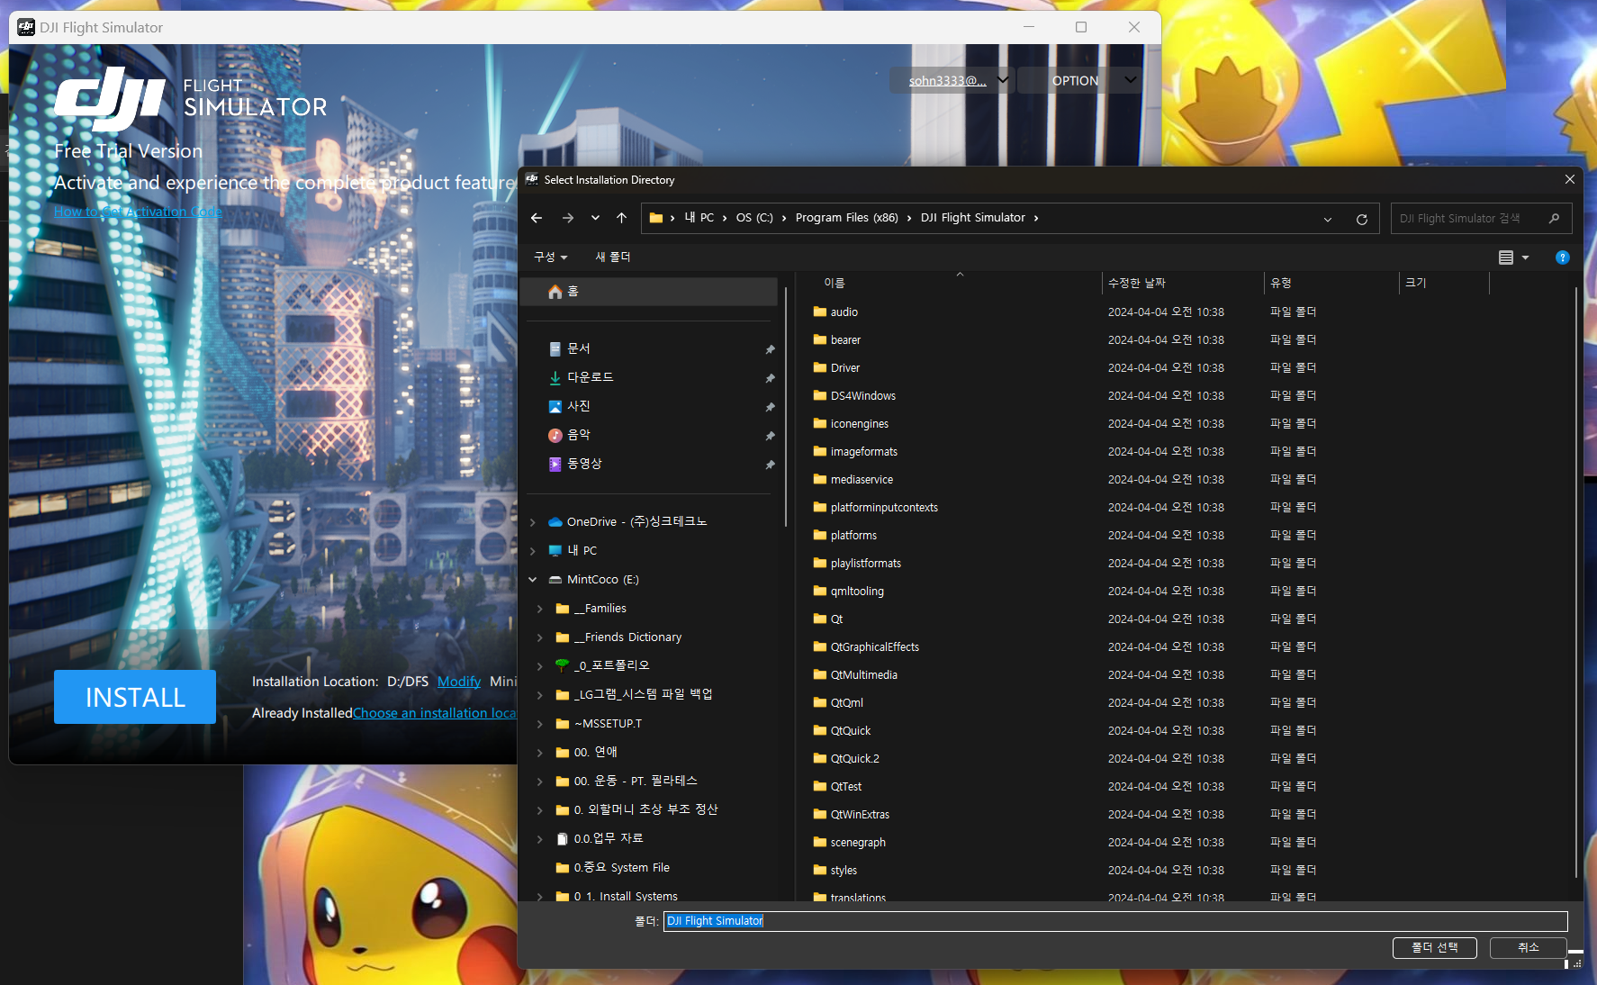Collapse the MintCoco (E:) drive
The height and width of the screenshot is (985, 1597).
point(533,580)
